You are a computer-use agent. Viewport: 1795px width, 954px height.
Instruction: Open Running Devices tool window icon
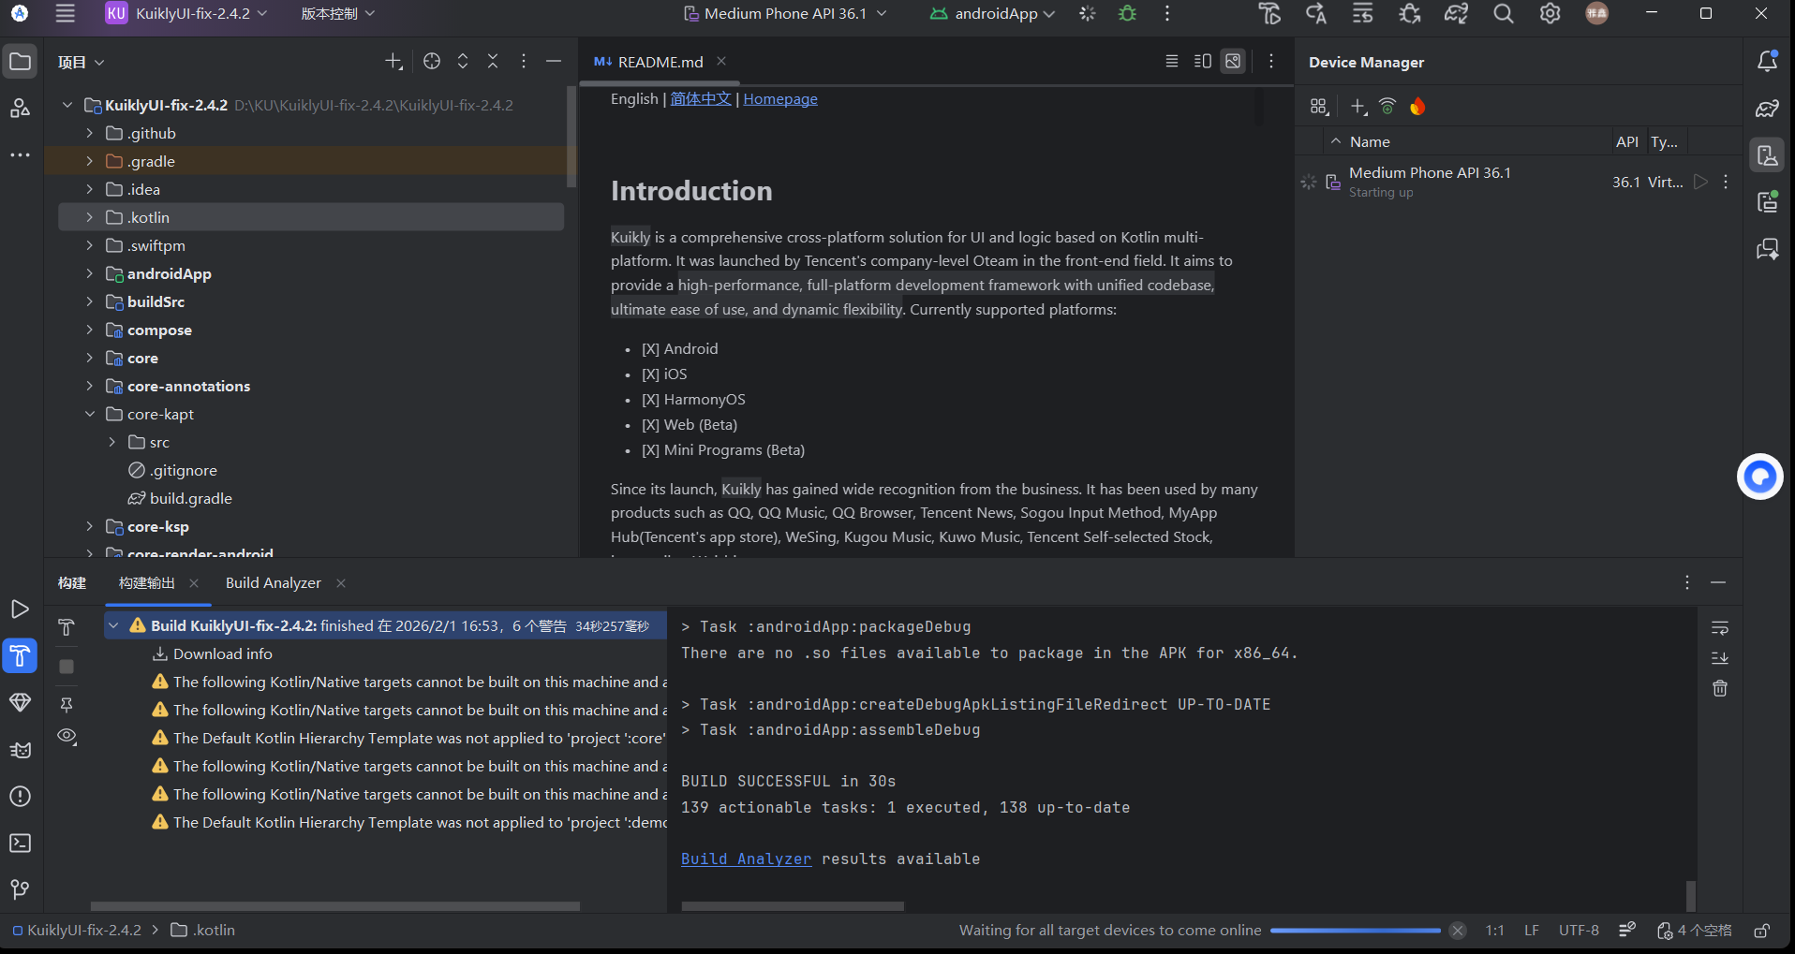(1768, 202)
